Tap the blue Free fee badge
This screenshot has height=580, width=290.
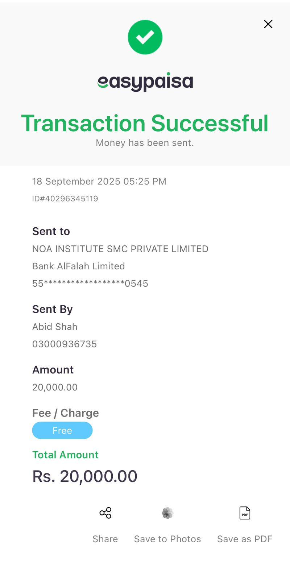pyautogui.click(x=62, y=430)
